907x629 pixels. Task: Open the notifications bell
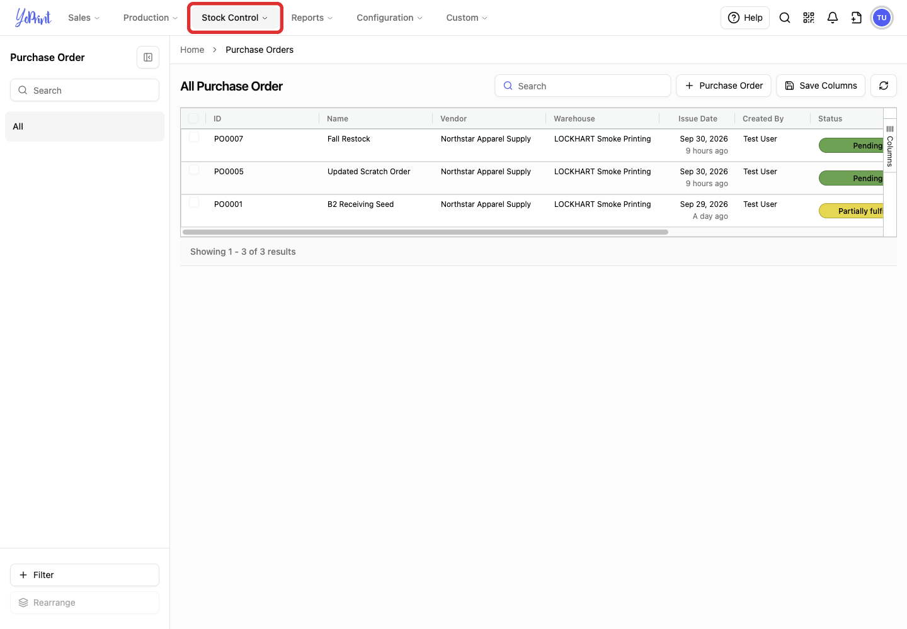(833, 18)
